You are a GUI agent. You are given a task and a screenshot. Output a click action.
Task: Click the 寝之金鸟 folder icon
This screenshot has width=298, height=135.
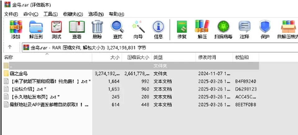[x=6, y=73]
